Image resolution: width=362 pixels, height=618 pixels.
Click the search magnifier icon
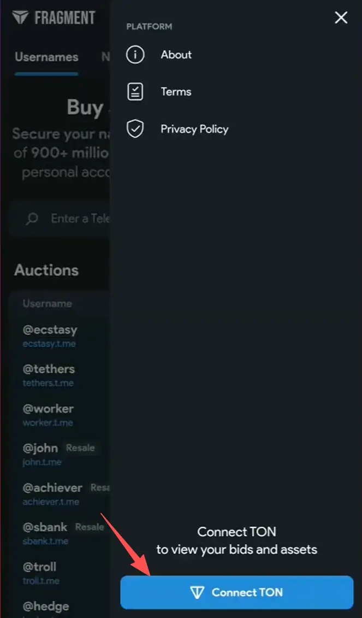[32, 219]
